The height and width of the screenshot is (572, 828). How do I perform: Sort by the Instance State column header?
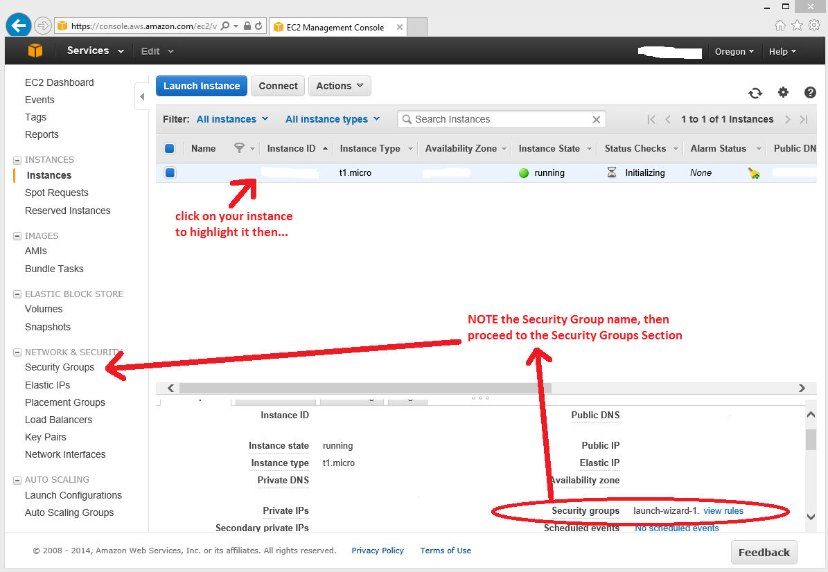(x=549, y=148)
